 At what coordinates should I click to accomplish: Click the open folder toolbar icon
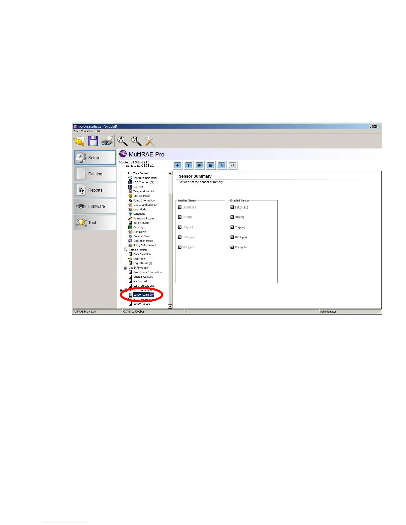[79, 141]
